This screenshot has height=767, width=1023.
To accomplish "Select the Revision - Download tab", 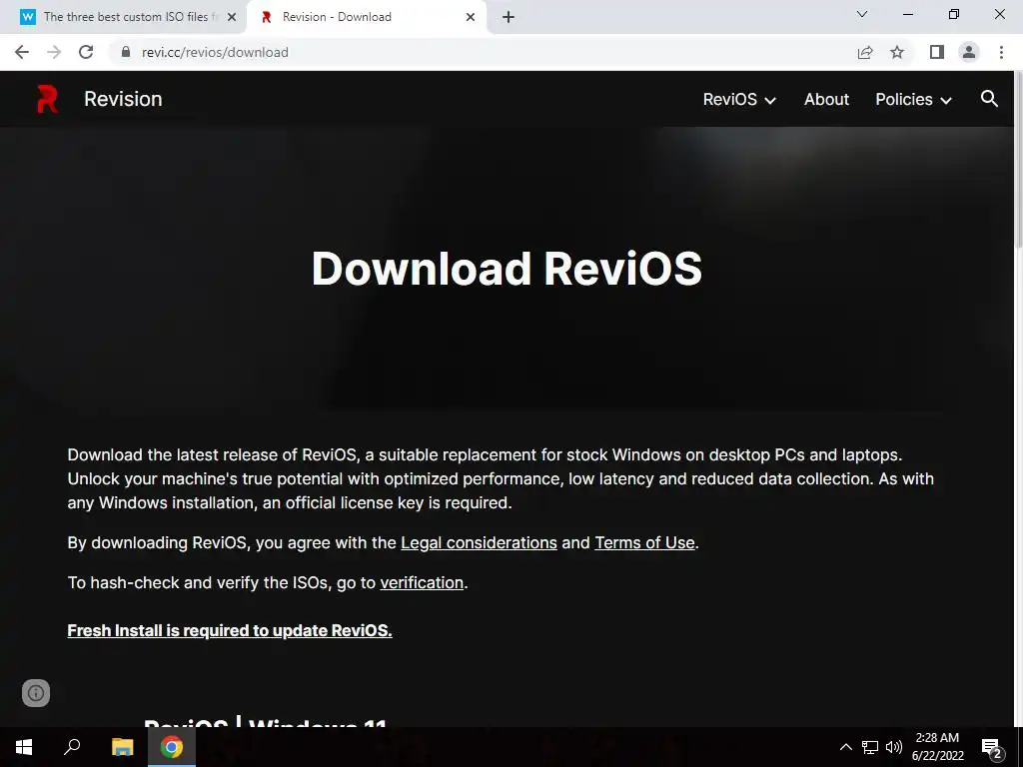I will point(367,17).
